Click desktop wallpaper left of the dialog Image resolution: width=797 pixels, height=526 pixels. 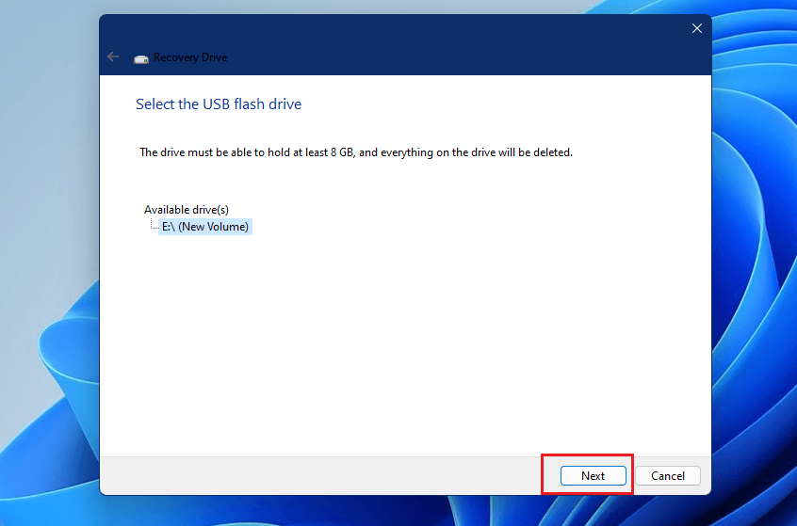point(47,282)
